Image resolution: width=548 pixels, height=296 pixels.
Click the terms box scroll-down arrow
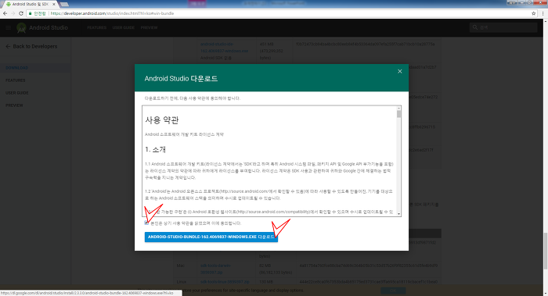tap(398, 214)
